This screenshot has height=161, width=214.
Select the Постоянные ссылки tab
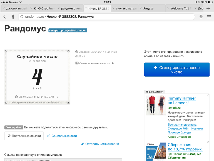[x=24, y=136]
